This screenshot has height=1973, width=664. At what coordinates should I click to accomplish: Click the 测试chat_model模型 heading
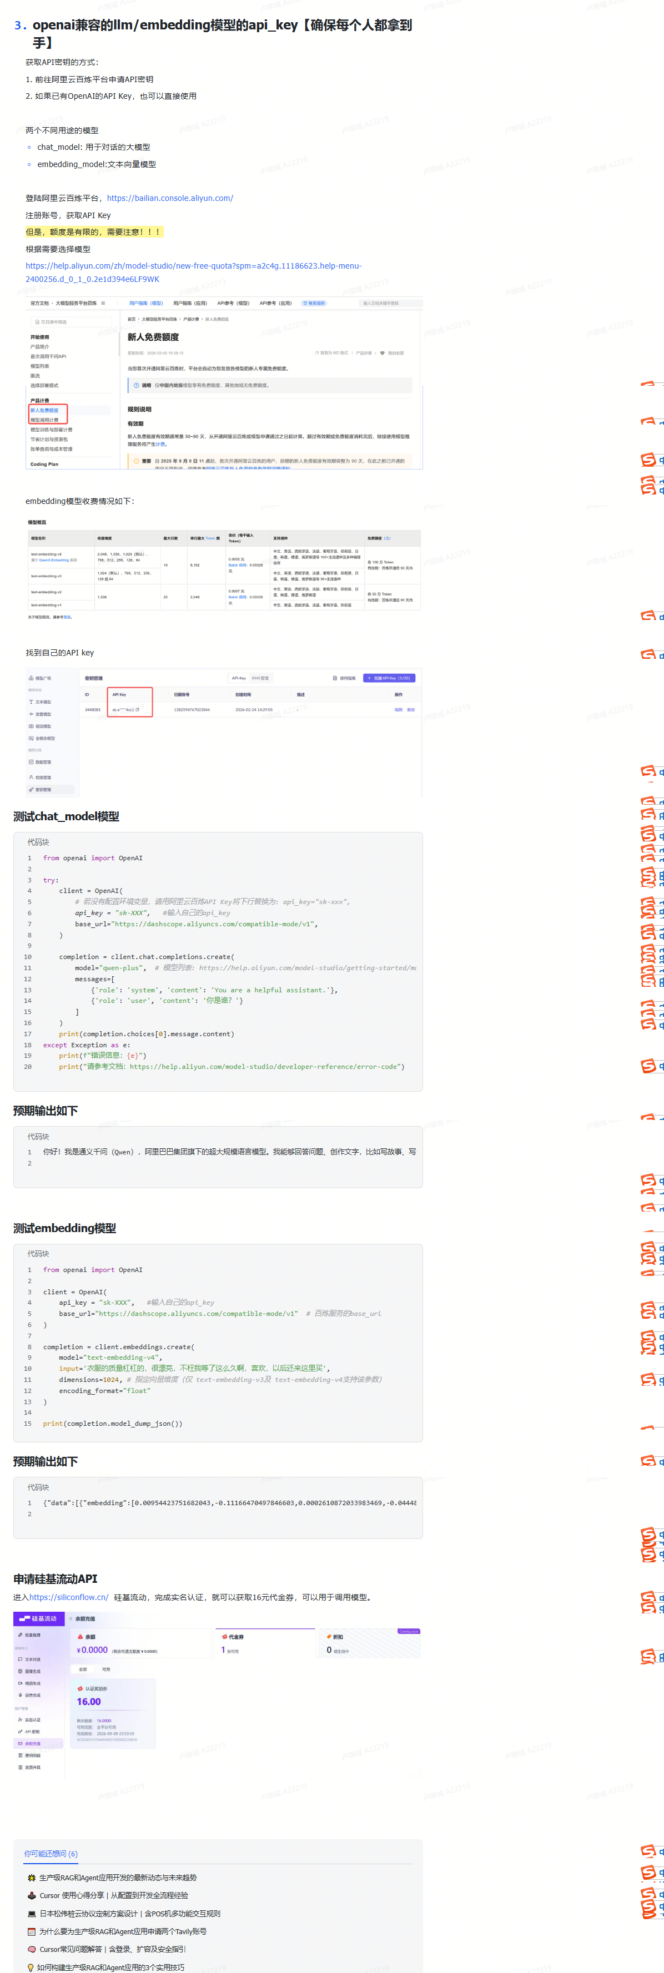[x=67, y=816]
